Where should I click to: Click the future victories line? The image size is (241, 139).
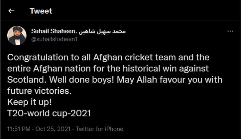(39, 91)
